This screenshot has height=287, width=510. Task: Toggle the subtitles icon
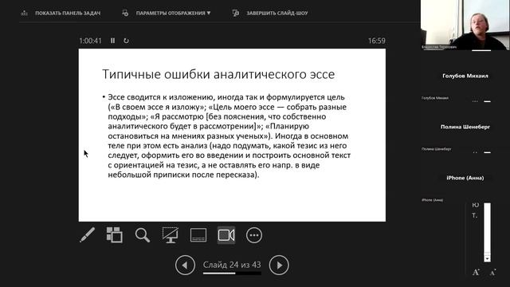click(198, 235)
